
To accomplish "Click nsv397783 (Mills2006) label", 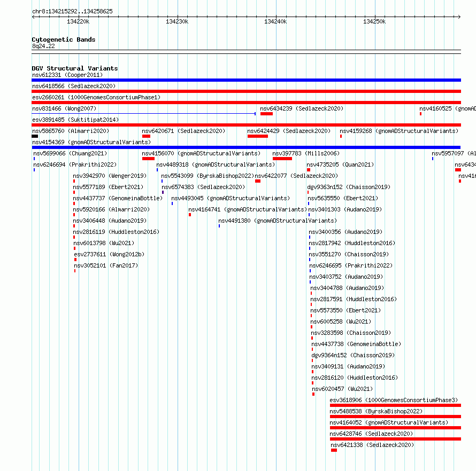I will click(x=306, y=153).
